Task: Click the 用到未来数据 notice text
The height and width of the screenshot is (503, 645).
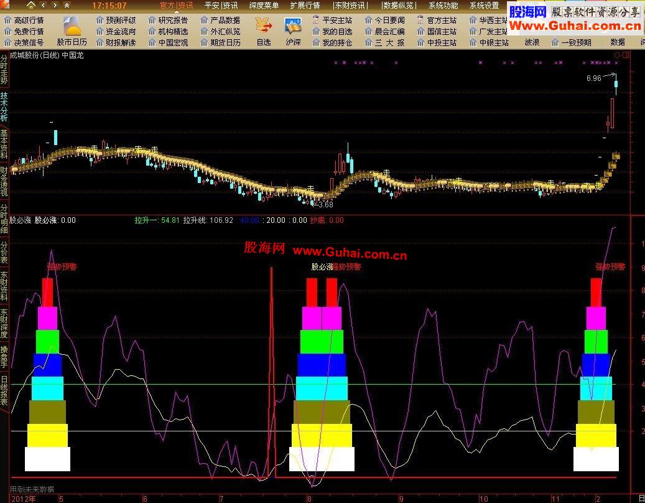Action: [x=32, y=489]
